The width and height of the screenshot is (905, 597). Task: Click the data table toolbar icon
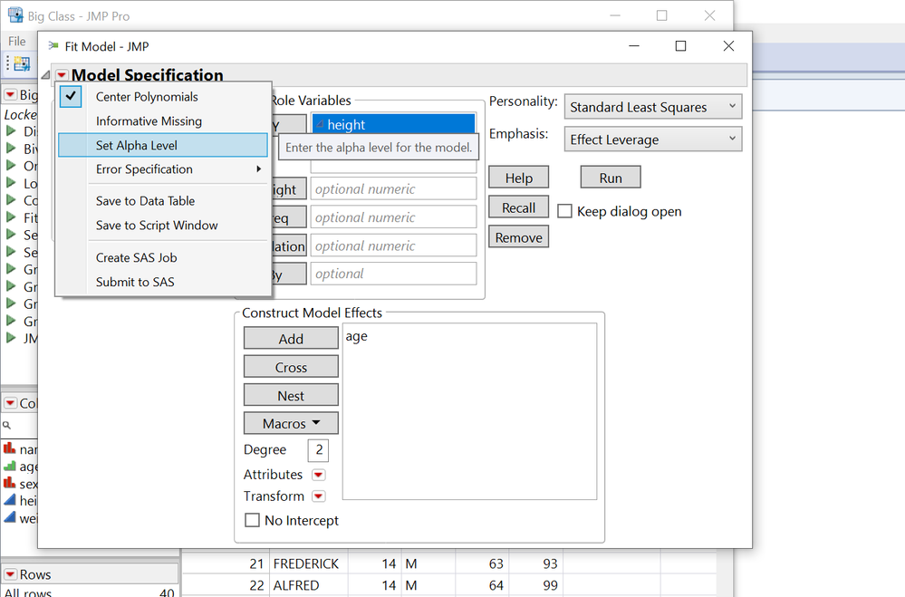pyautogui.click(x=22, y=63)
